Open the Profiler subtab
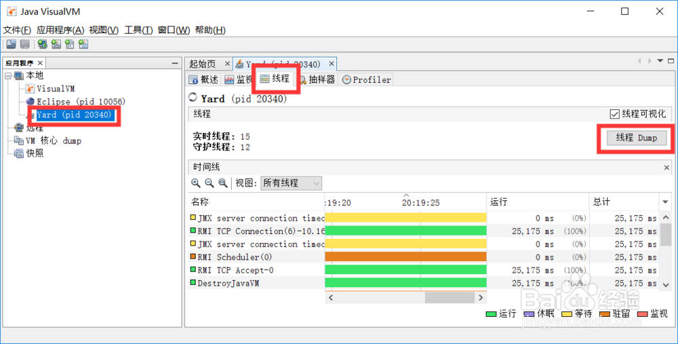The height and width of the screenshot is (344, 678). [x=367, y=79]
